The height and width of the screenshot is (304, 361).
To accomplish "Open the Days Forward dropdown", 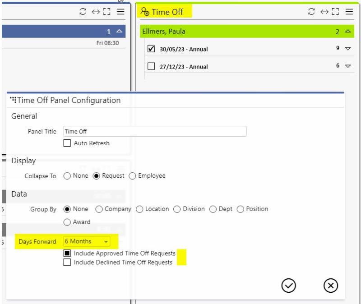I will 87,242.
